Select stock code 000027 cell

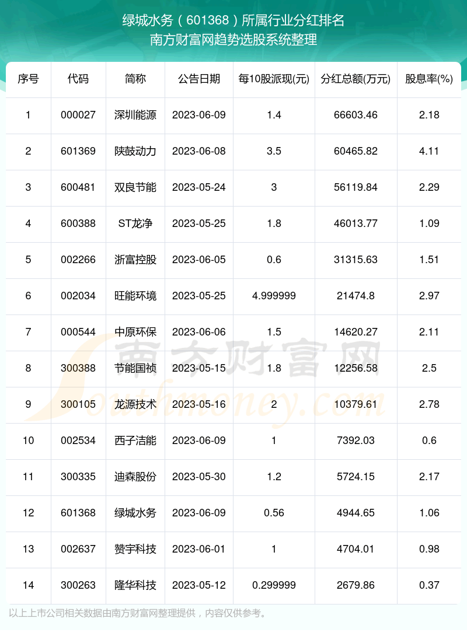point(78,115)
